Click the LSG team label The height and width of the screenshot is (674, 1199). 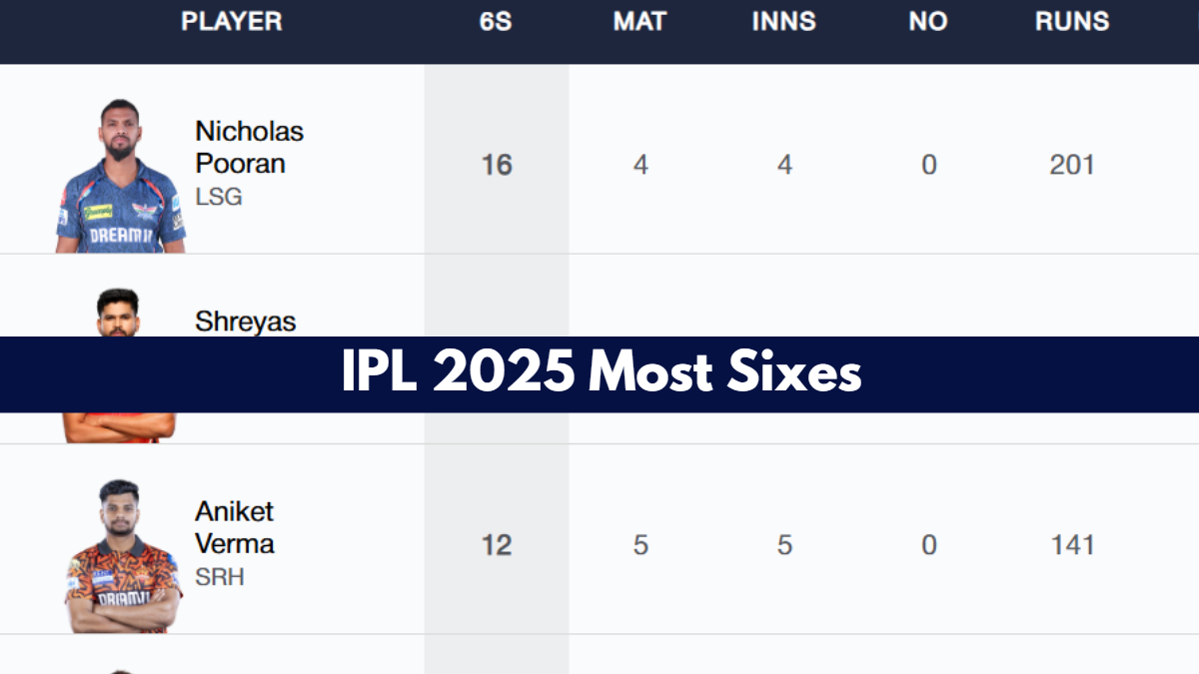(219, 197)
